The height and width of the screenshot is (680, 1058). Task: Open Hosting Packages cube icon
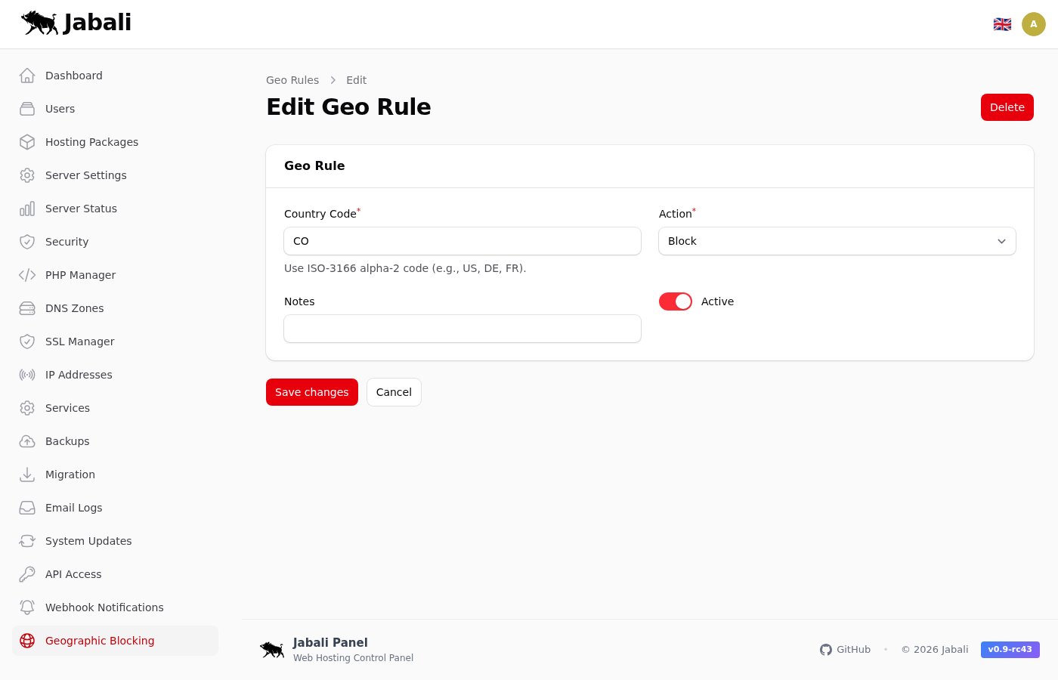coord(27,142)
